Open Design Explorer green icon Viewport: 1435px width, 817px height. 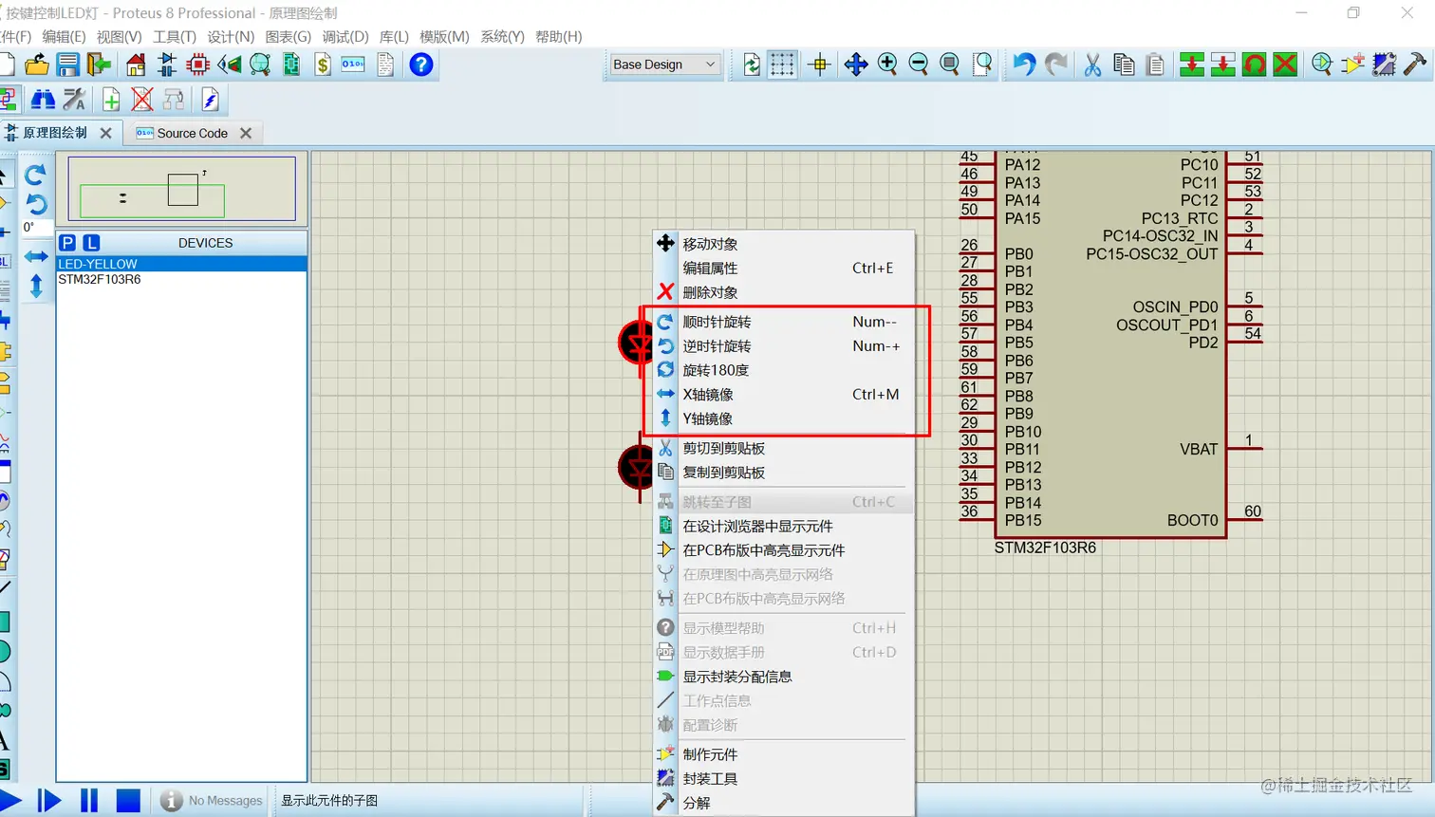(x=291, y=65)
